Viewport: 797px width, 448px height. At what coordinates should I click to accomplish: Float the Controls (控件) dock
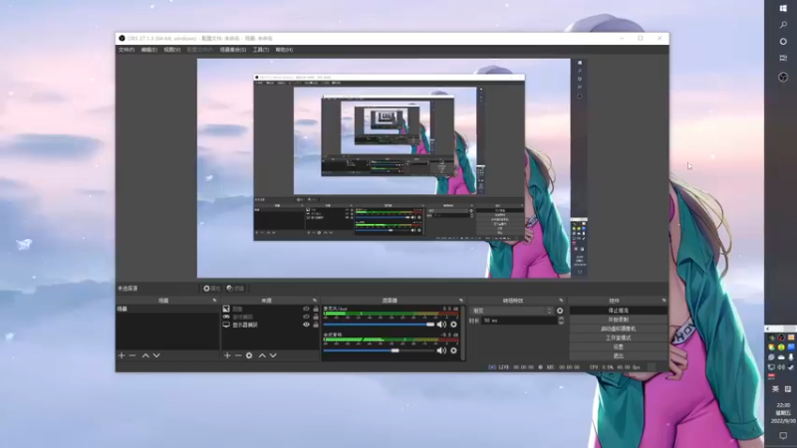pos(664,301)
